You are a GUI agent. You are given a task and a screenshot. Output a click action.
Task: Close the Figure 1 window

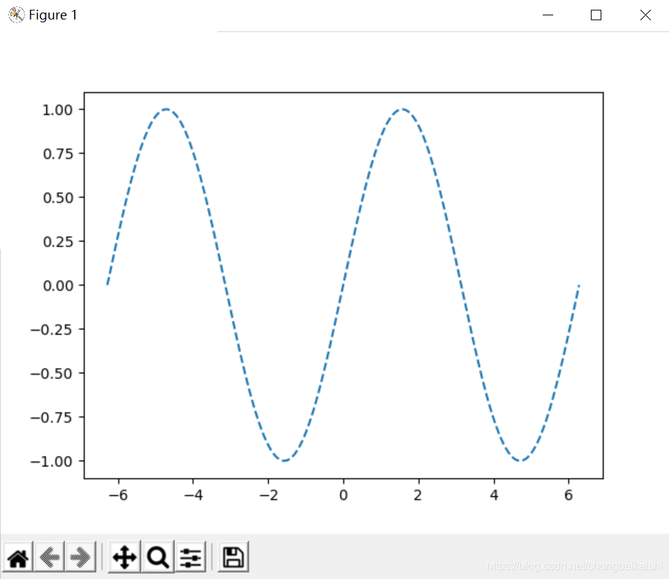coord(645,15)
